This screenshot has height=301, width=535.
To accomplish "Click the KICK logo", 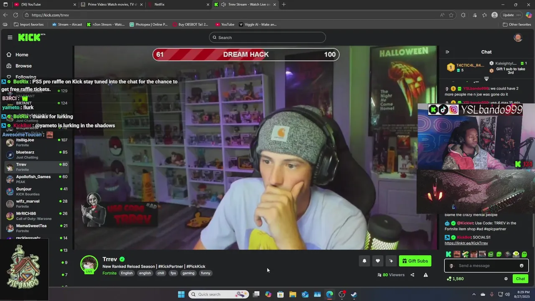I will click(x=31, y=37).
